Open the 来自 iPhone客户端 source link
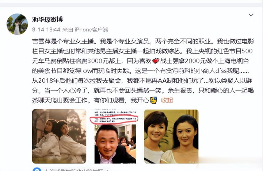Image resolution: width=263 pixels, height=171 pixels. click(85, 30)
